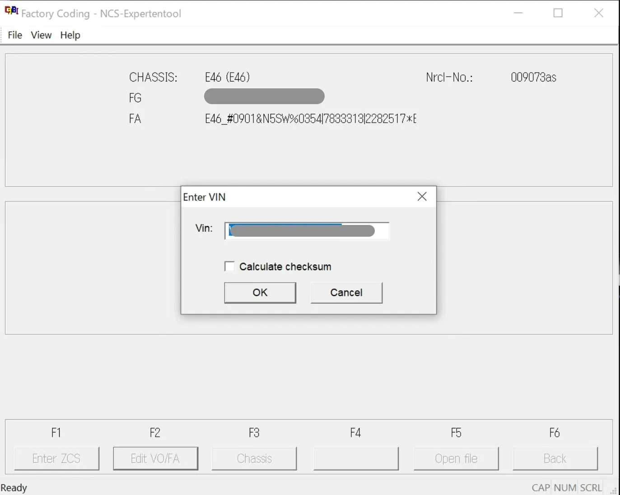Viewport: 620px width, 495px height.
Task: Click the Edit VO/FA button
Action: [x=155, y=458]
